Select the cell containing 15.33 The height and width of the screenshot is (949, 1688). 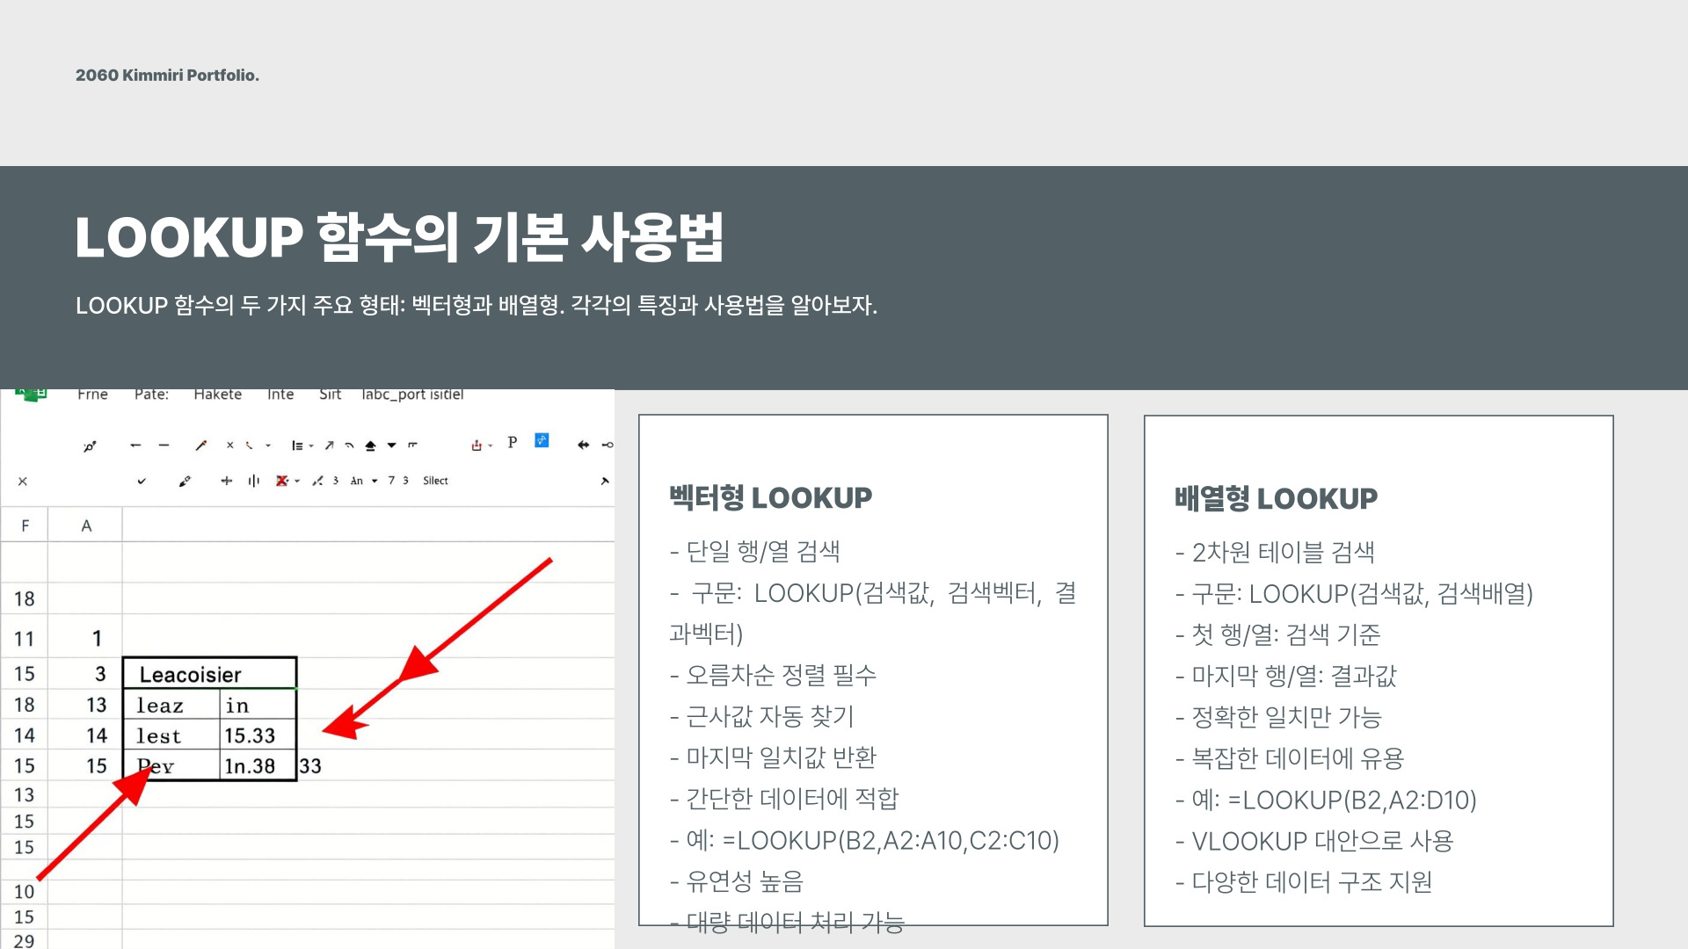256,735
